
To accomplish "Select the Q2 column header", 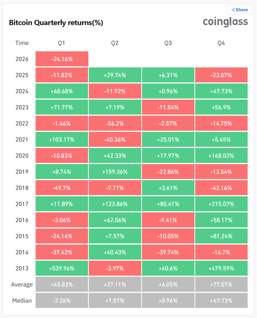I will [115, 43].
